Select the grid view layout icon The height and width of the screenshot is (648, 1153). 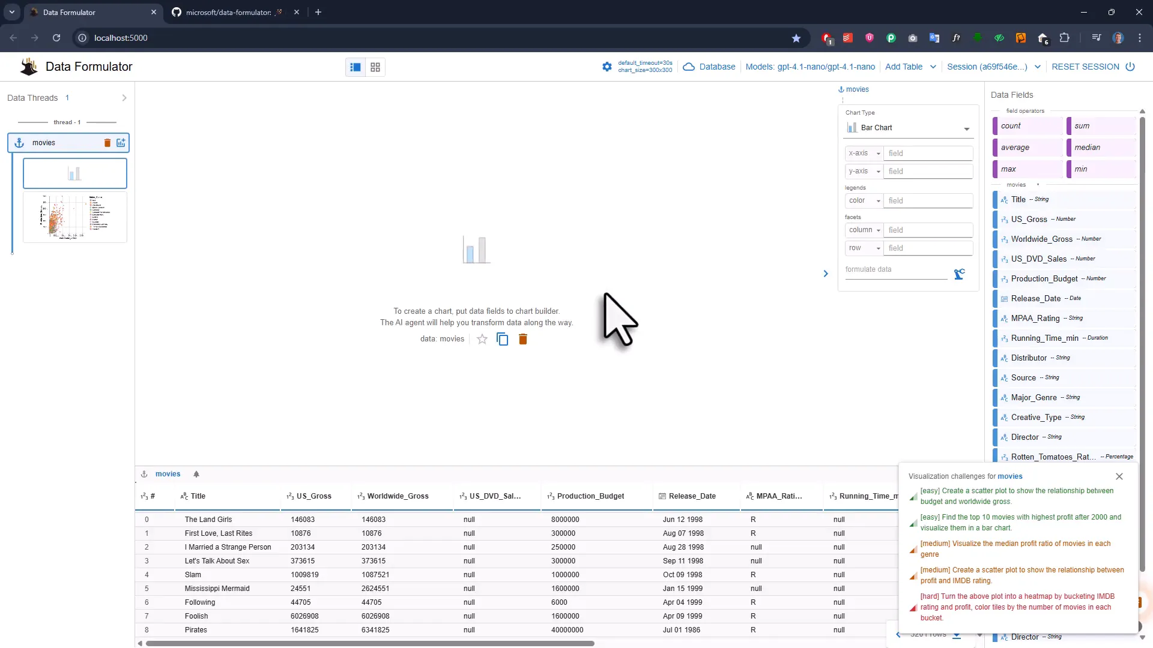pyautogui.click(x=375, y=67)
